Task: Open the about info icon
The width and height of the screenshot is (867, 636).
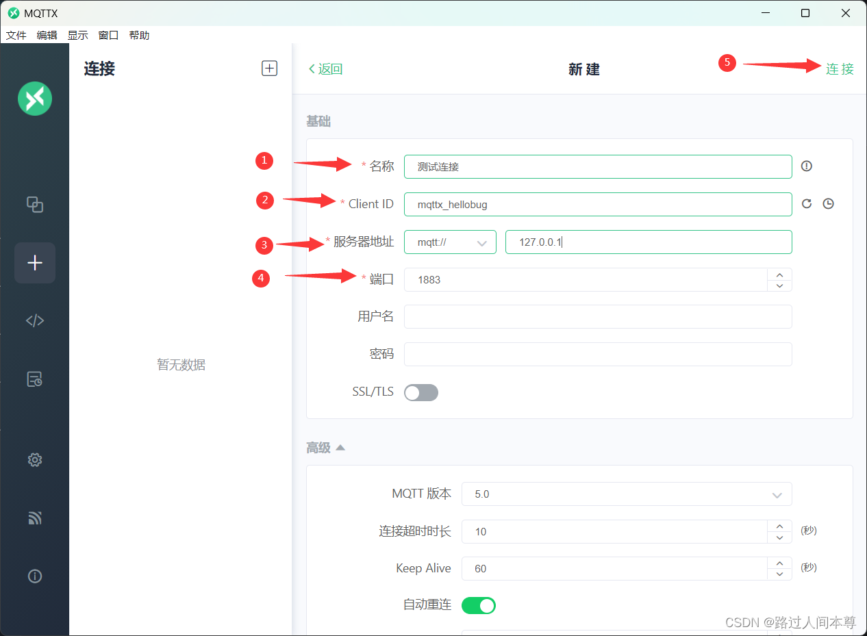Action: 35,576
